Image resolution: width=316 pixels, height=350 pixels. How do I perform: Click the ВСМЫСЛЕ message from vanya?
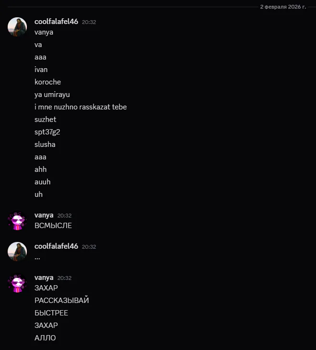coord(53,226)
